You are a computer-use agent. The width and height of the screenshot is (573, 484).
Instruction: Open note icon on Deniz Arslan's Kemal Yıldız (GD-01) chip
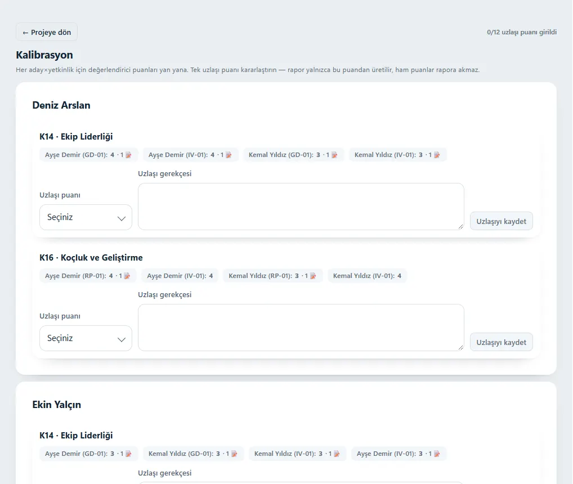tap(334, 155)
